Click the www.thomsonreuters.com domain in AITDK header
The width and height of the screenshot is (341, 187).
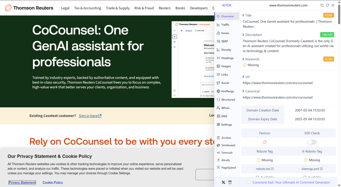tap(288, 5)
